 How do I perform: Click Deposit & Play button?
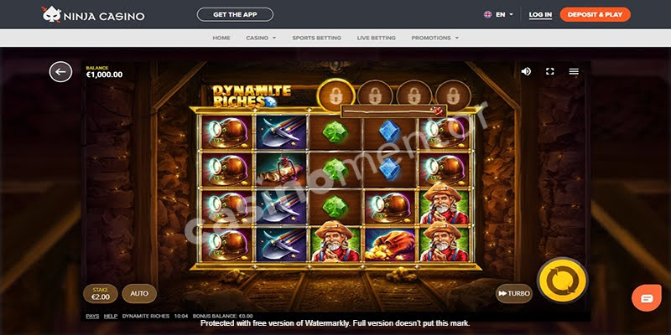595,14
